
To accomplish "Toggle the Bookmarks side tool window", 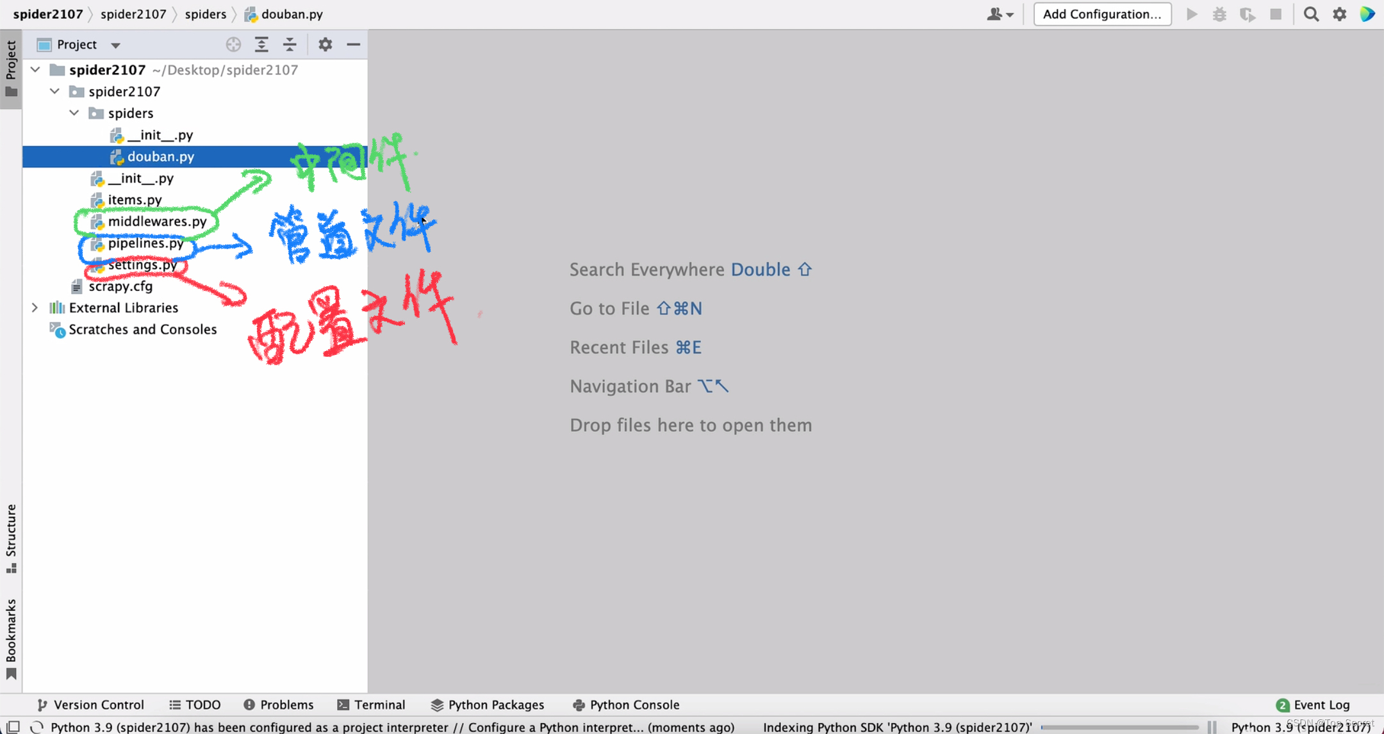I will tap(11, 637).
